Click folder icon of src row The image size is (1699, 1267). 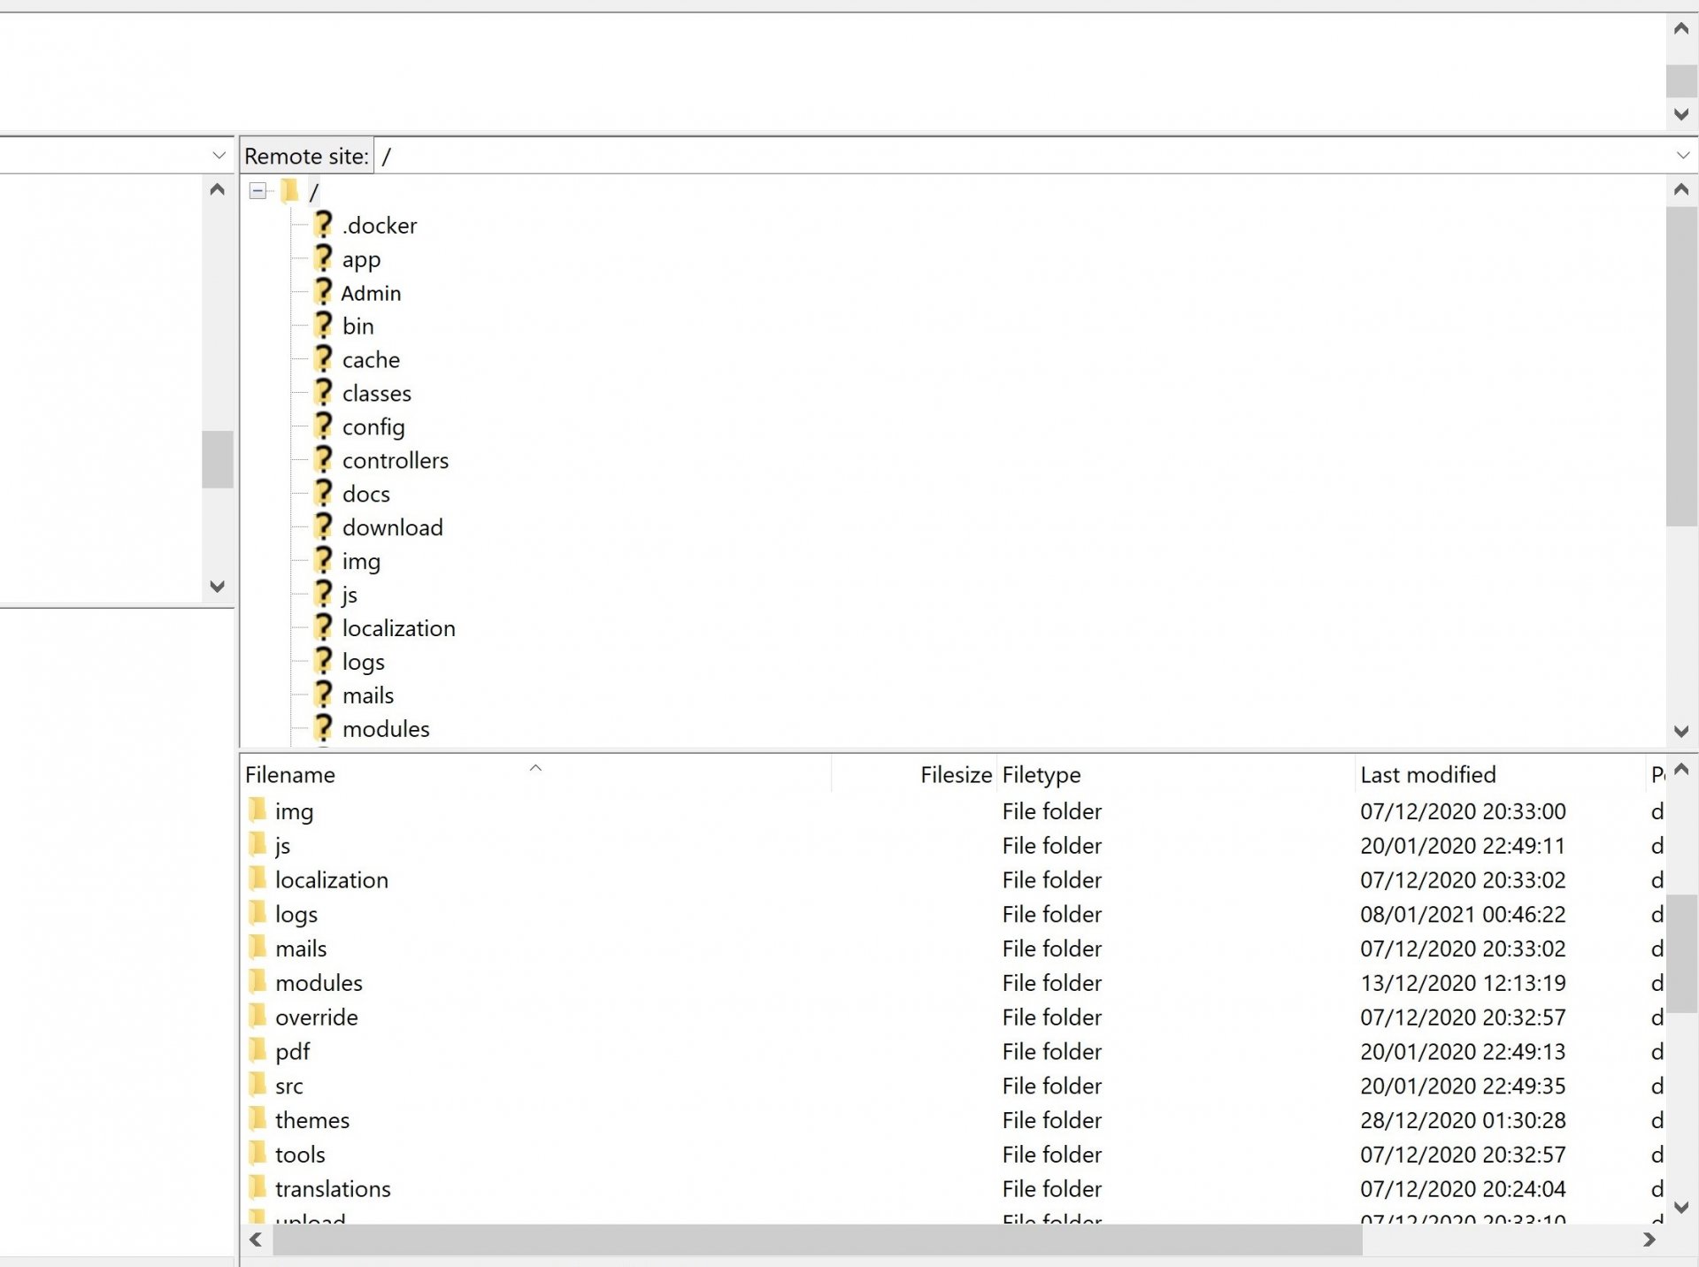pyautogui.click(x=258, y=1085)
